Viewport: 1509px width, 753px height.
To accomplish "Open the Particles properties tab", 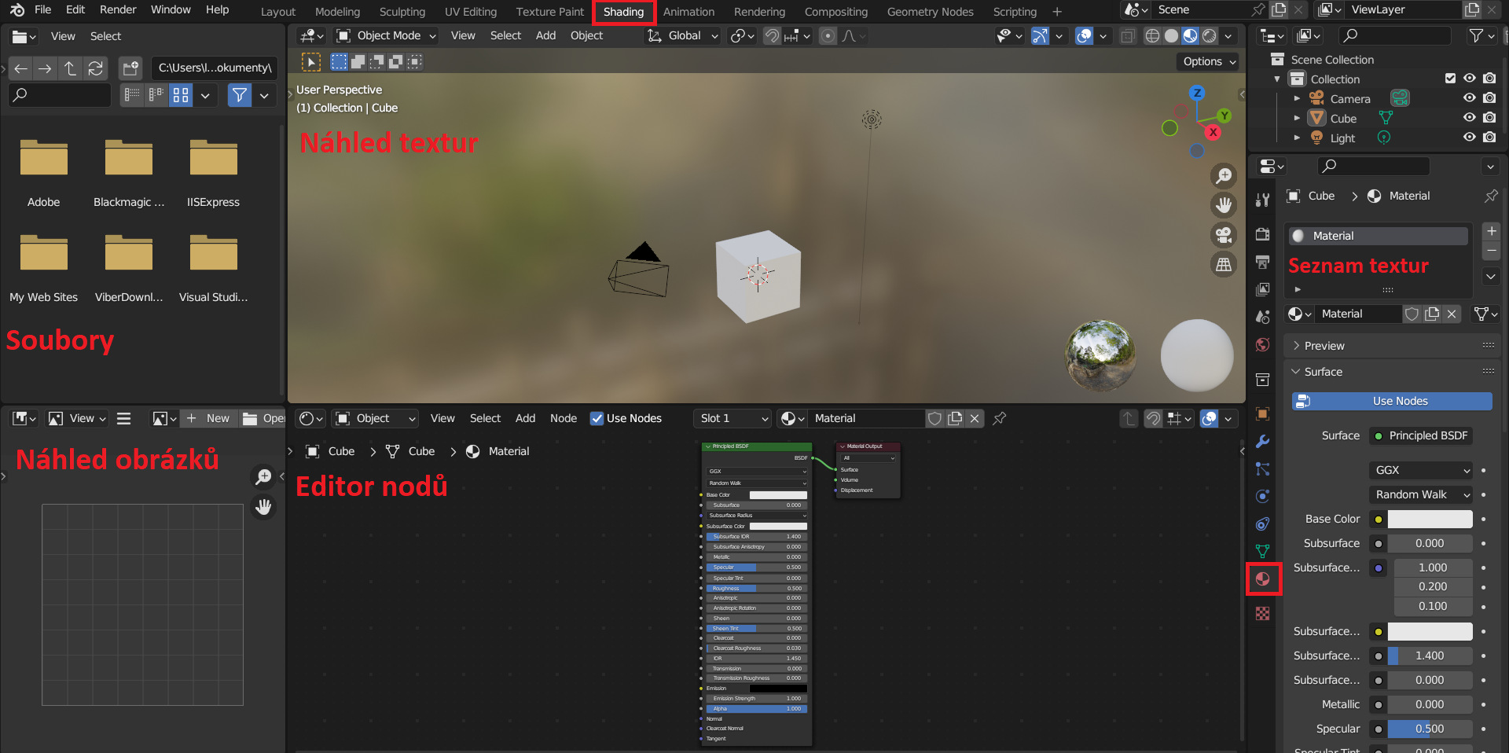I will [1263, 469].
